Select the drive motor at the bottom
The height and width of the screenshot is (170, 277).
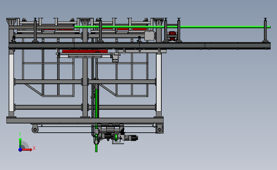(131, 138)
